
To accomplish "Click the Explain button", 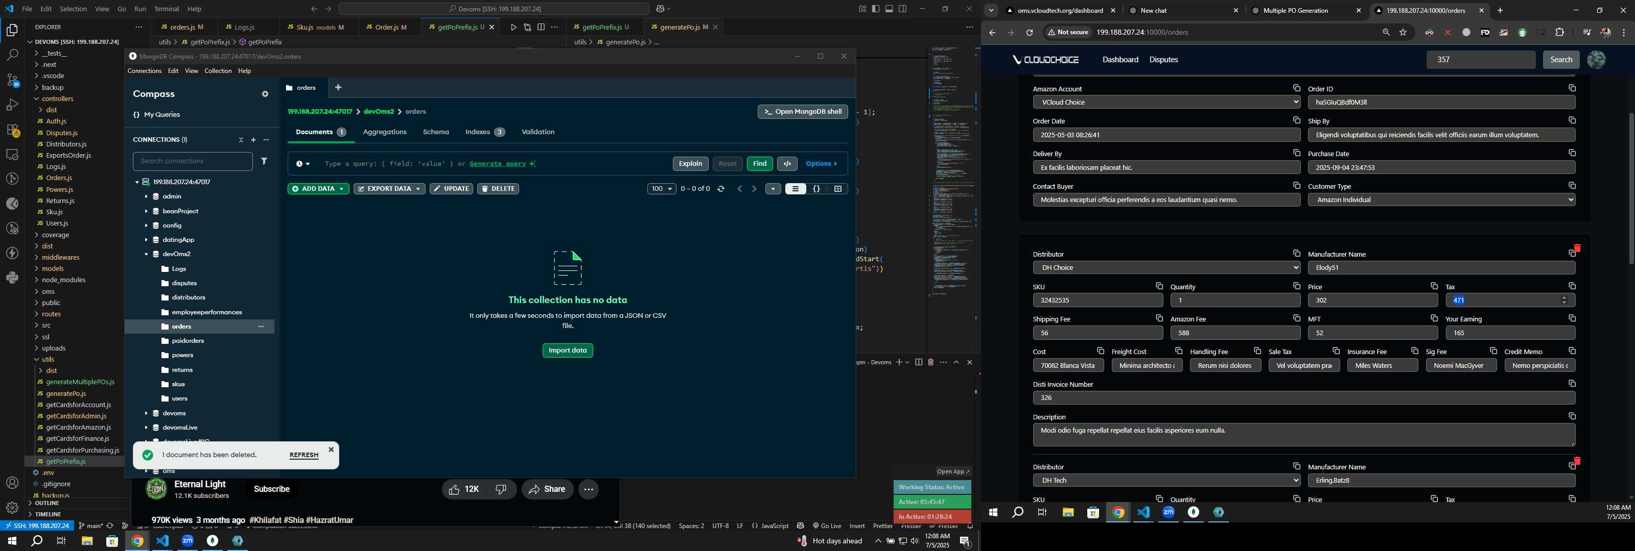I will tap(691, 164).
